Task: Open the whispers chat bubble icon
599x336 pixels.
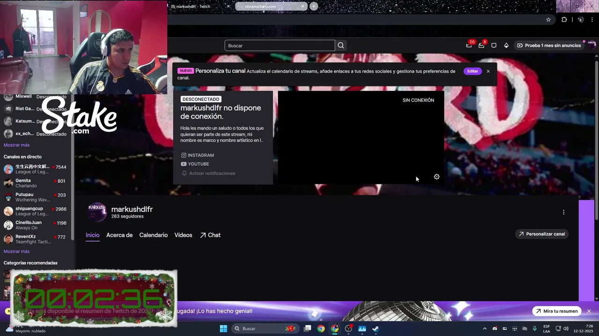Action: (494, 45)
